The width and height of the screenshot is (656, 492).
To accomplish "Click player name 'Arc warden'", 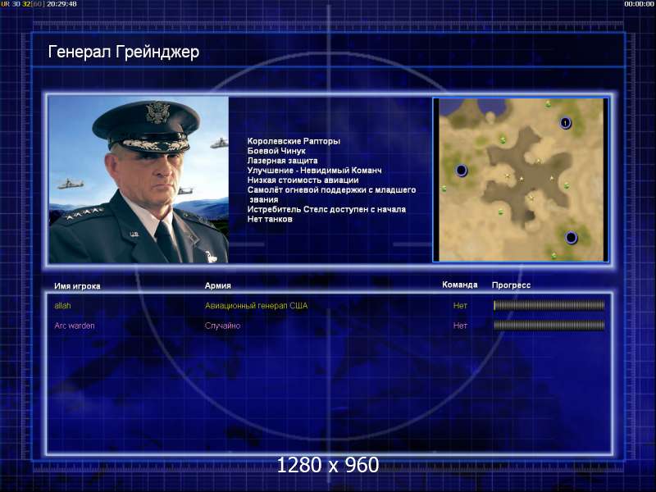I will 75,326.
